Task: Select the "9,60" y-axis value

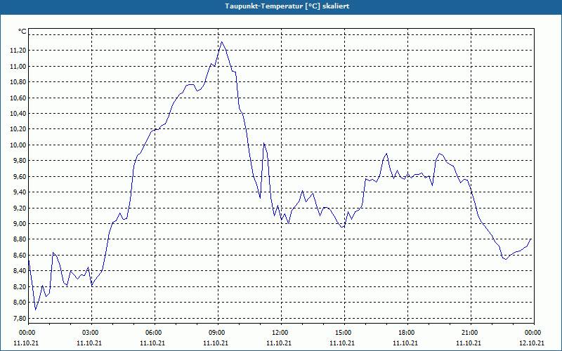Action: 19,177
